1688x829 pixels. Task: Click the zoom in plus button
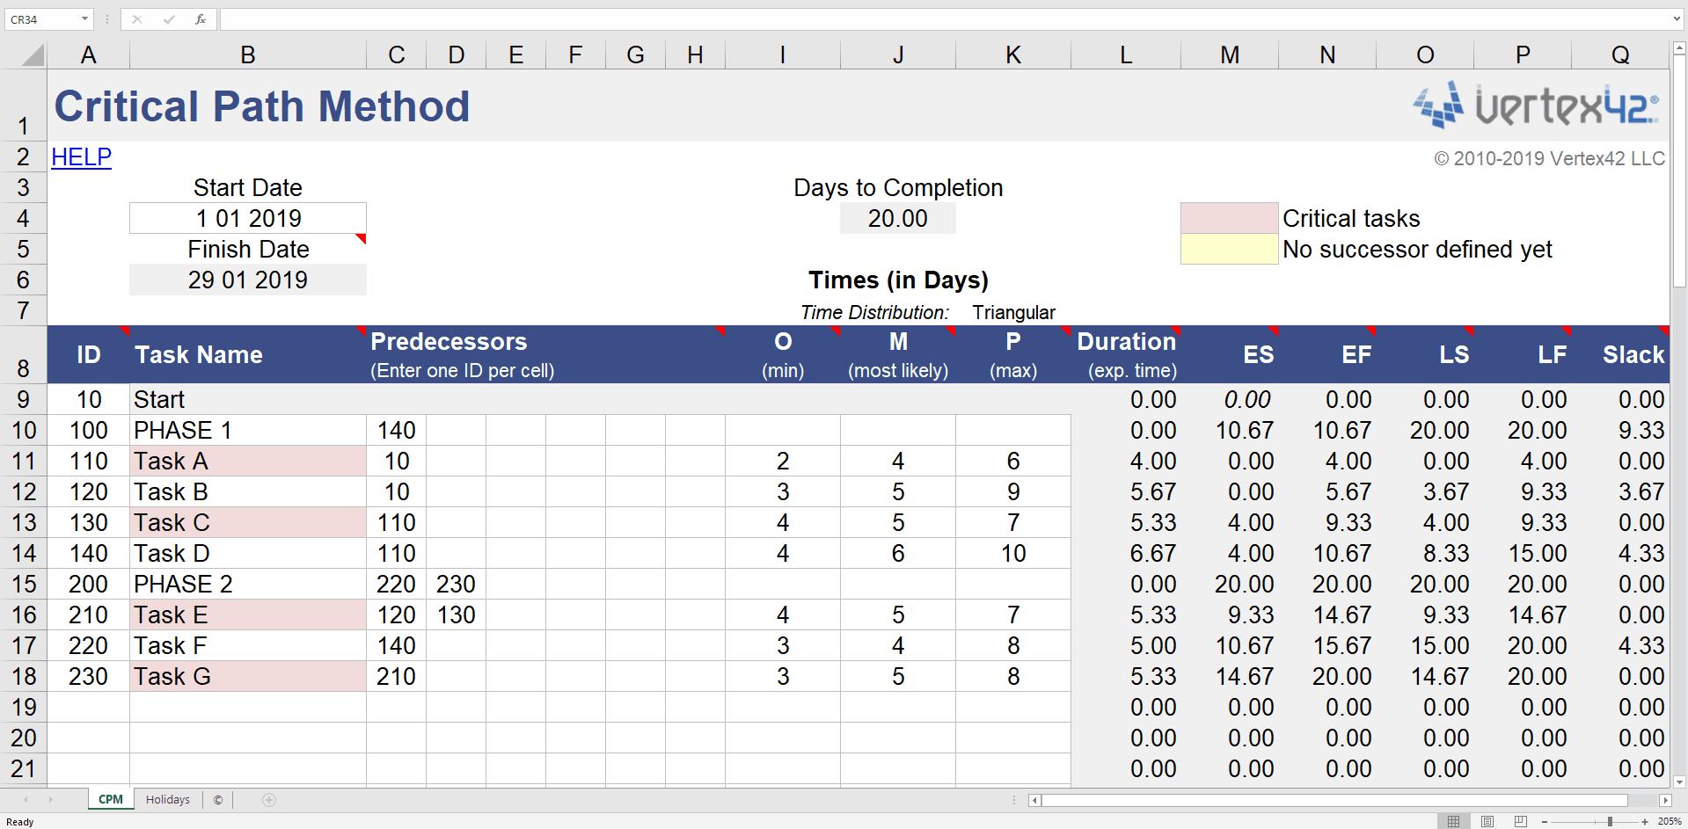(x=1645, y=821)
